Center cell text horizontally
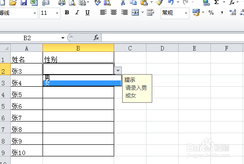This screenshot has width=244, height=164. point(114,13)
